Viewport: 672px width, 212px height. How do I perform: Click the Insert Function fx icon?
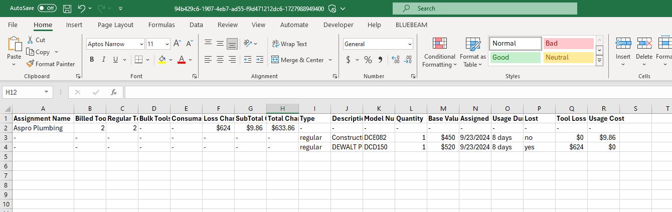pos(114,92)
